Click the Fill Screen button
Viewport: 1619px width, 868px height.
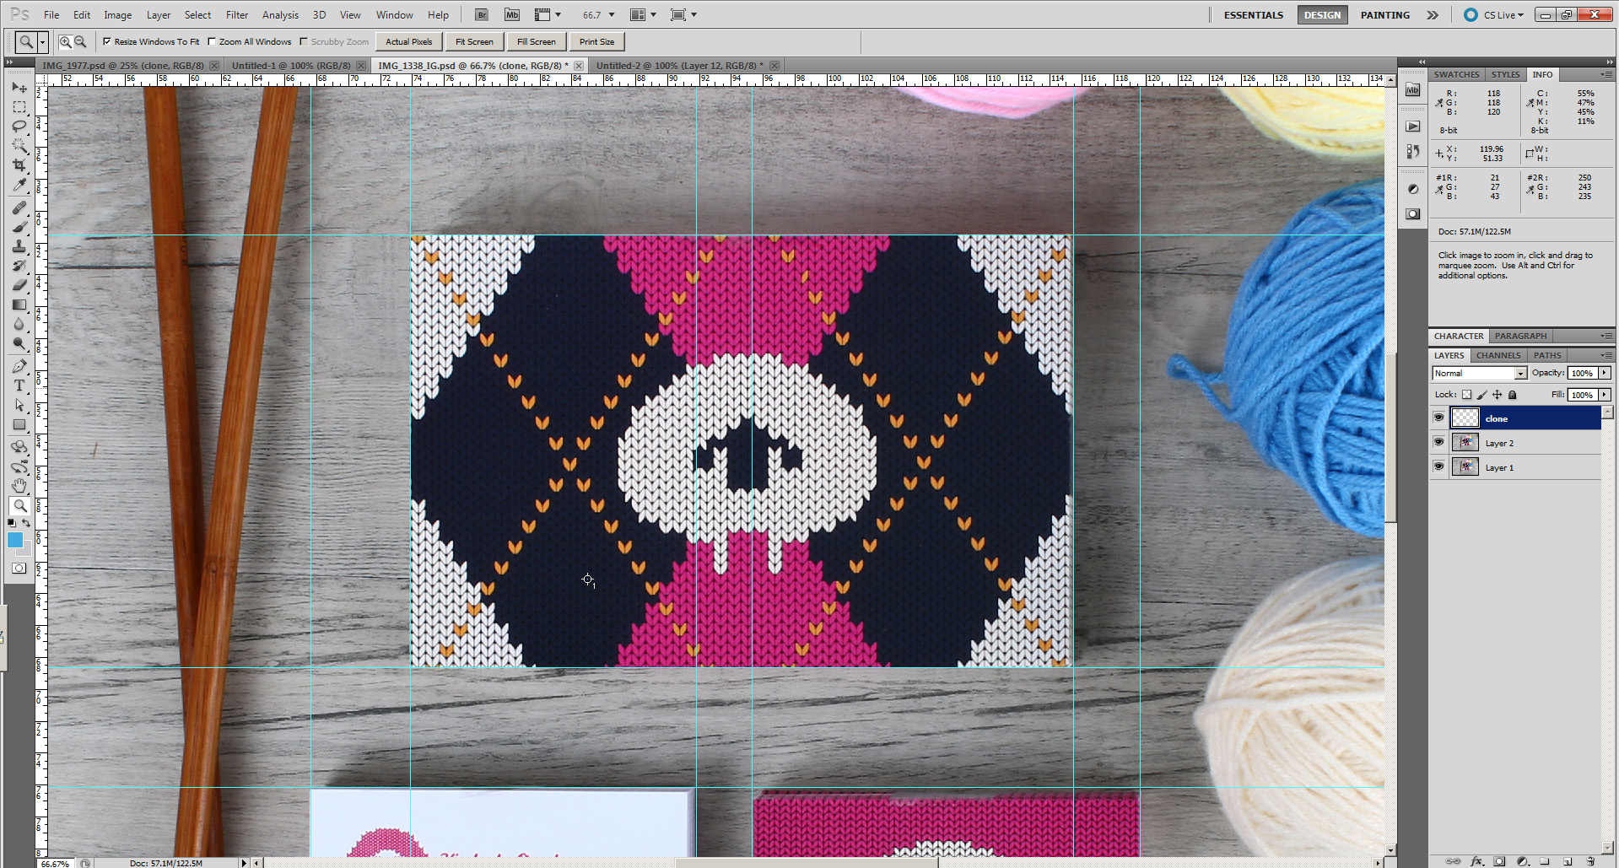[536, 41]
